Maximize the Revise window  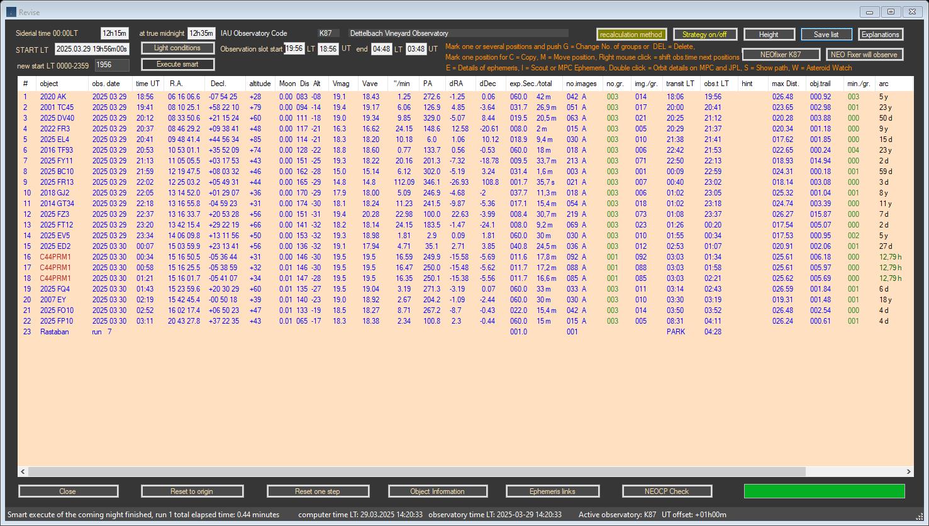pos(891,12)
